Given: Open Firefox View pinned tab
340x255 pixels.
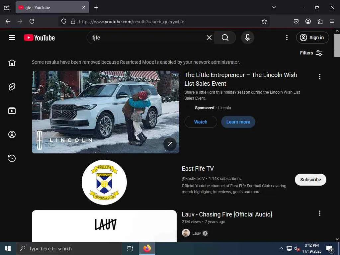Looking at the screenshot, I should 7,7.
